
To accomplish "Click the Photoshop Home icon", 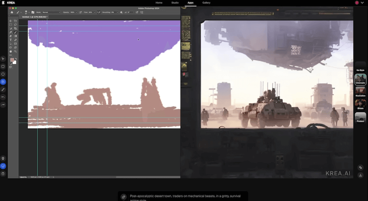I will click(12, 12).
